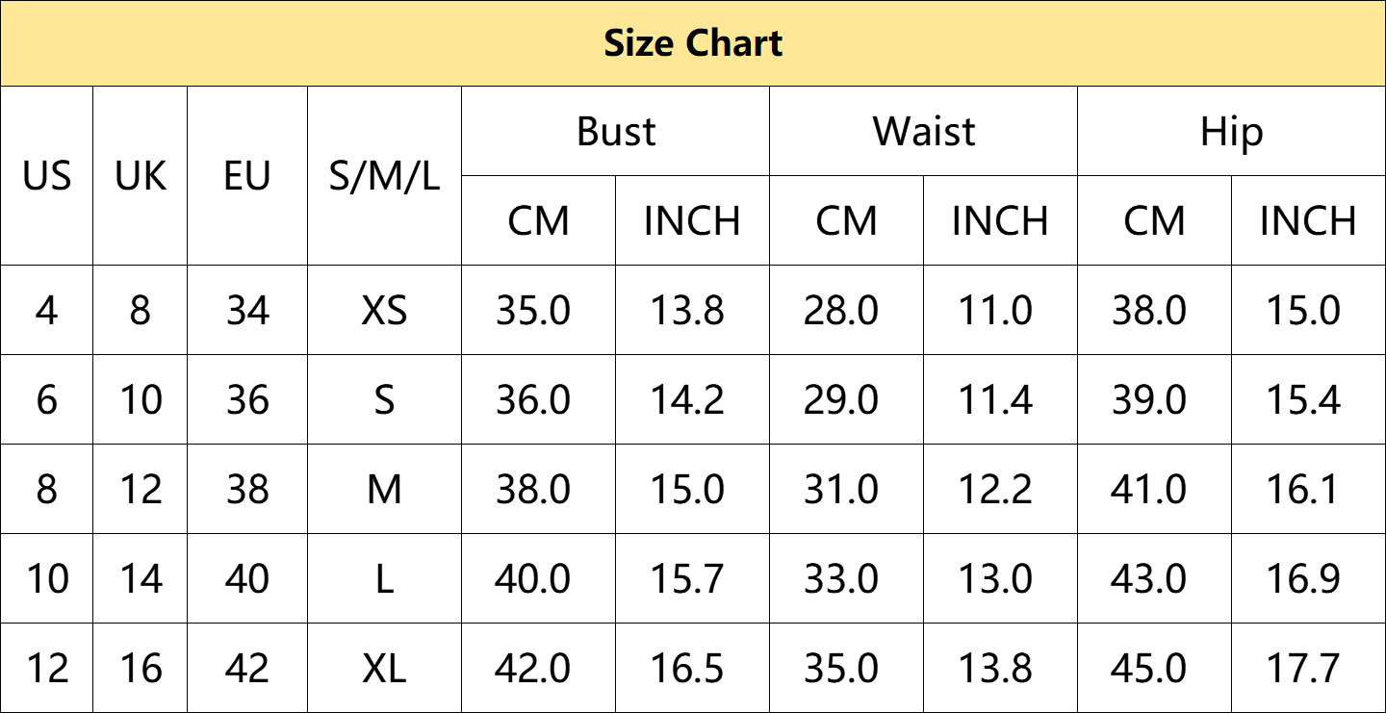The width and height of the screenshot is (1386, 713).
Task: Select the 14.2 bust inch value
Action: point(687,400)
